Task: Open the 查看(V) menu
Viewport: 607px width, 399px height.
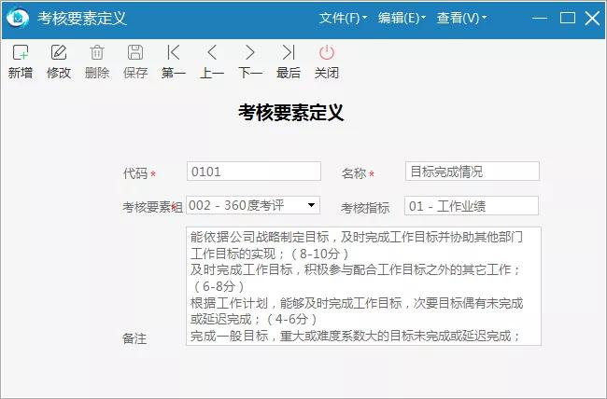Action: tap(461, 18)
